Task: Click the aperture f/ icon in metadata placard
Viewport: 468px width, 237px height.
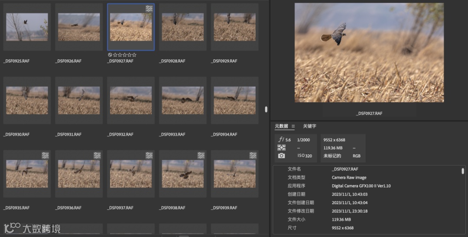Action: click(x=282, y=139)
